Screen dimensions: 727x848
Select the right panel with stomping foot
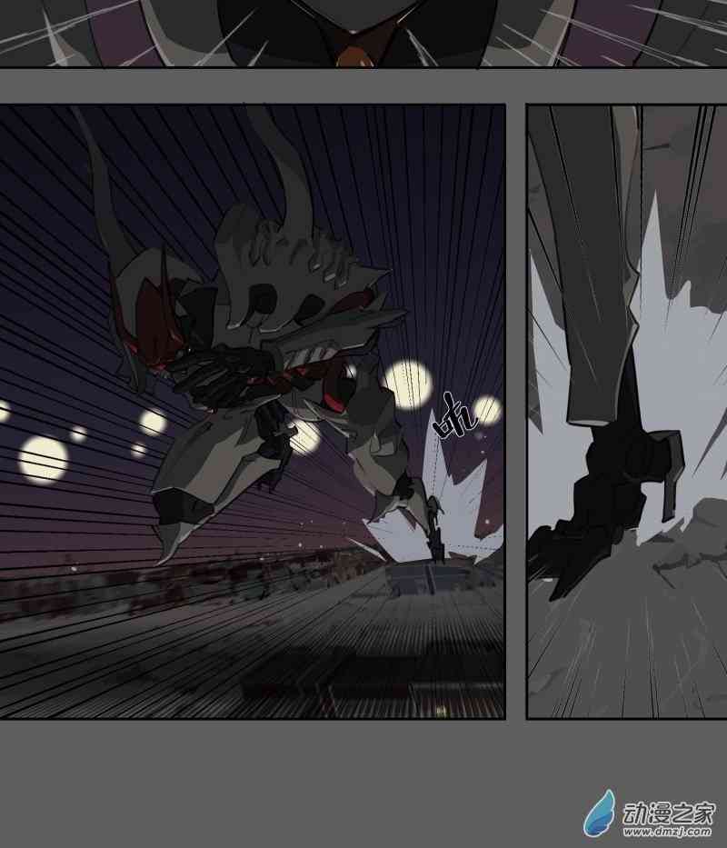tap(626, 411)
